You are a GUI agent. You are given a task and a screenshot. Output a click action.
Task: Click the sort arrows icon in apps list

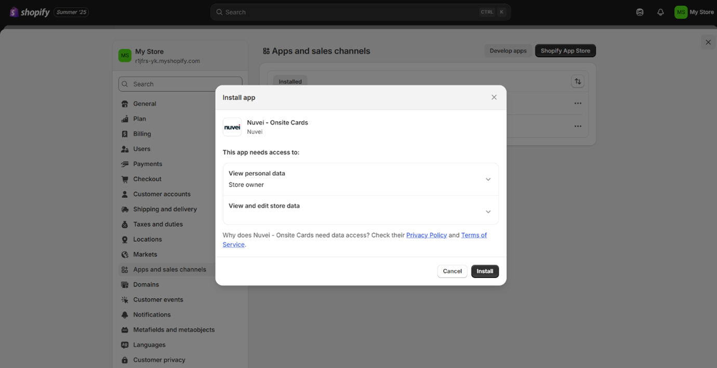(578, 82)
